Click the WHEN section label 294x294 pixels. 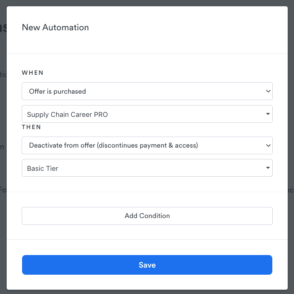33,73
